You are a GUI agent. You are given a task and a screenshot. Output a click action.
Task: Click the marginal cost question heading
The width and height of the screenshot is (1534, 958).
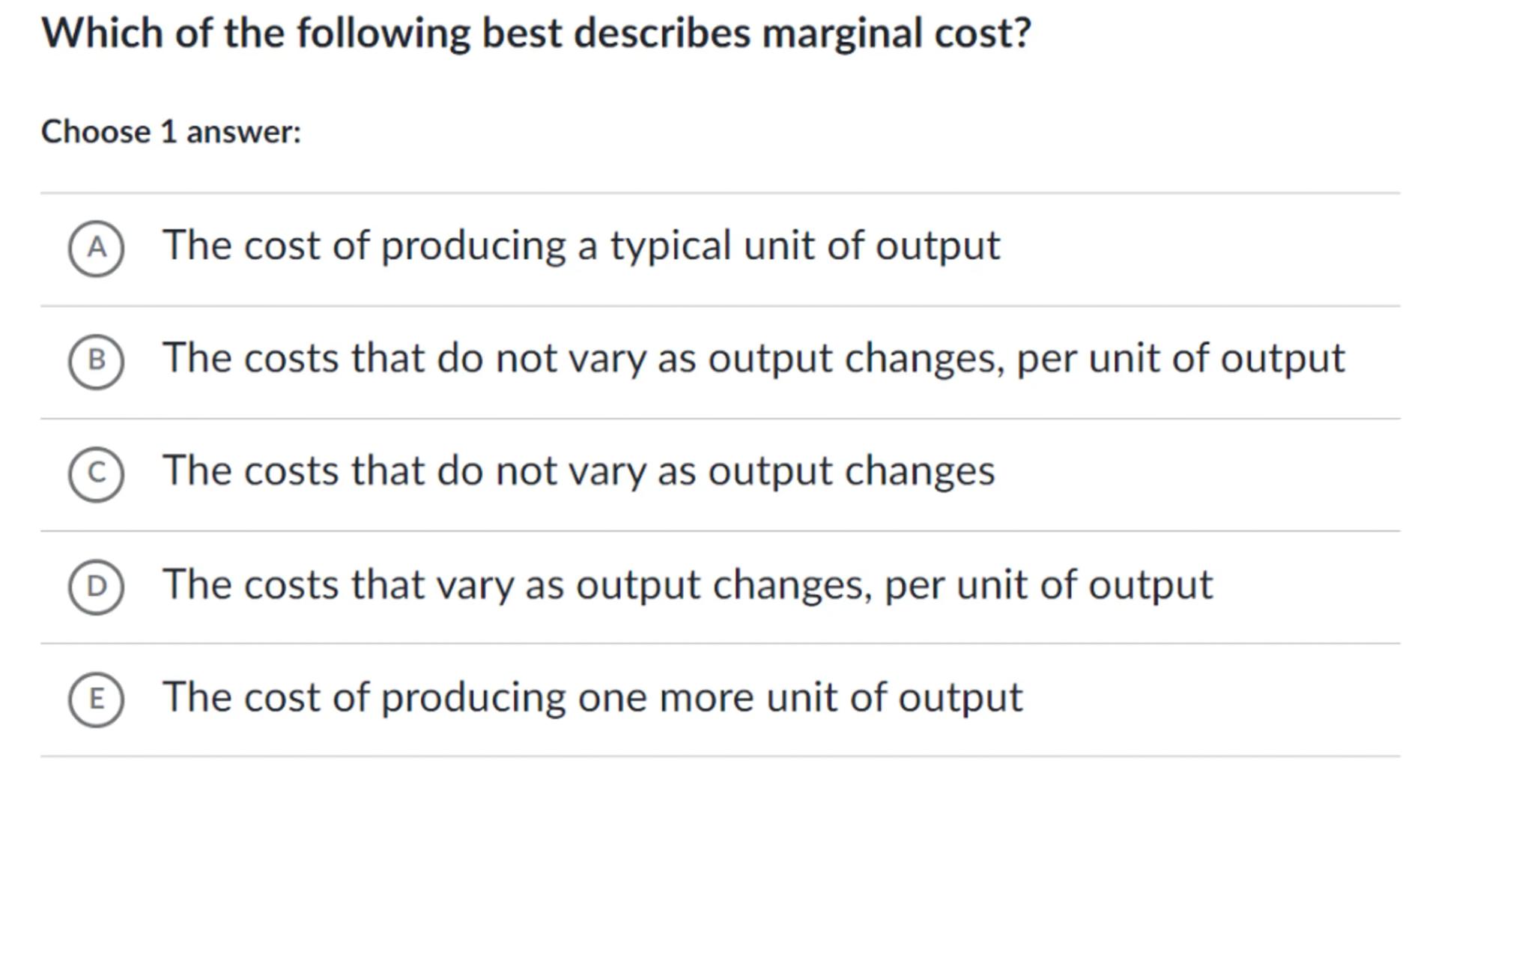coord(536,34)
